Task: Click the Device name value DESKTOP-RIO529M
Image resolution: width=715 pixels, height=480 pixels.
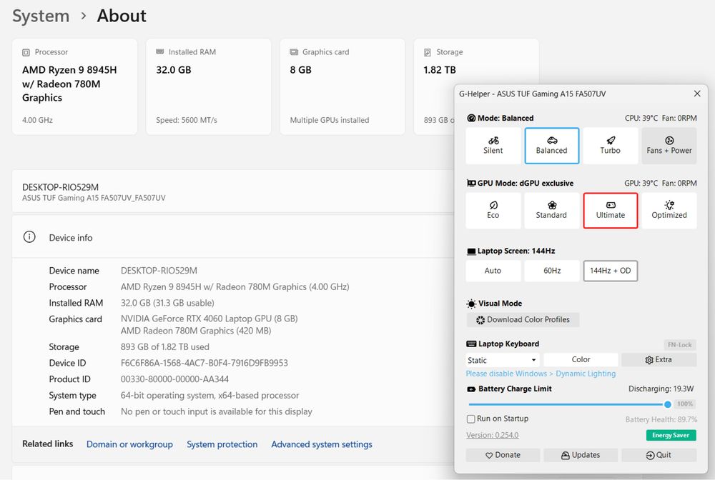Action: click(x=159, y=271)
